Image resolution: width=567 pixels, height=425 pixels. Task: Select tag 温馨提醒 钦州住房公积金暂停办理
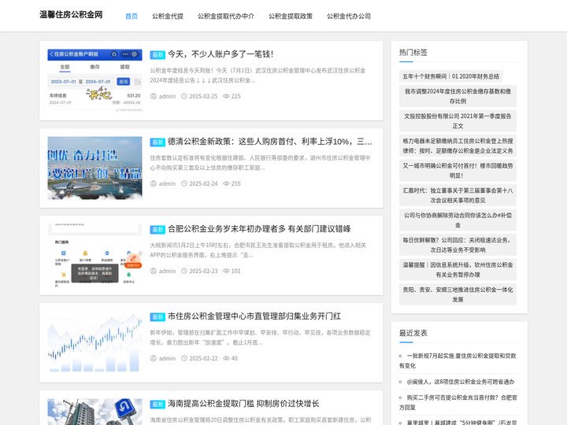[x=458, y=270]
